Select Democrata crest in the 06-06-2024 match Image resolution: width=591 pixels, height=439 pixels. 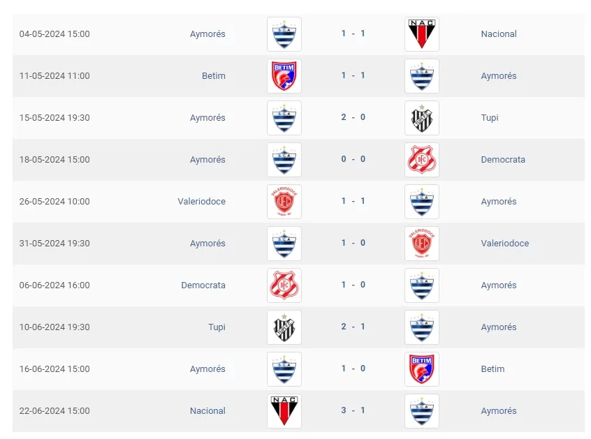(x=284, y=285)
